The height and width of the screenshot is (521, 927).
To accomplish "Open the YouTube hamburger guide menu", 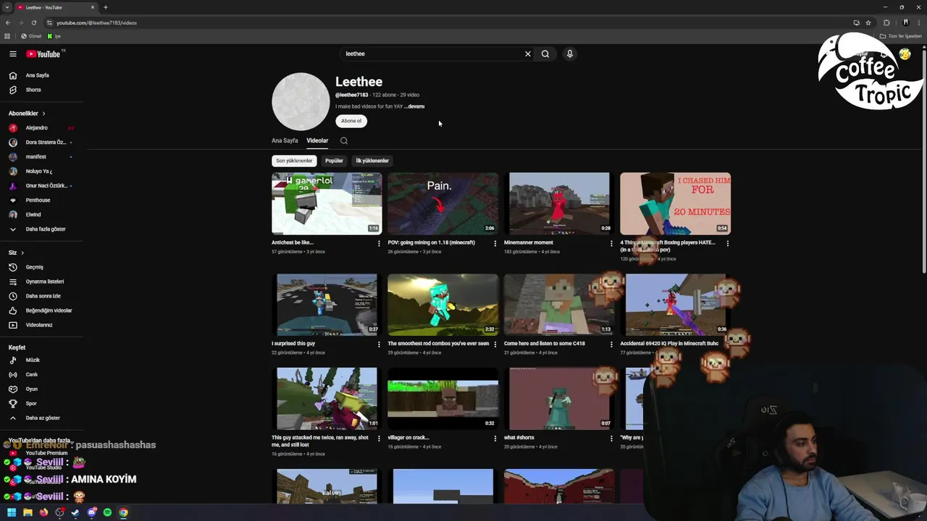I will click(12, 54).
